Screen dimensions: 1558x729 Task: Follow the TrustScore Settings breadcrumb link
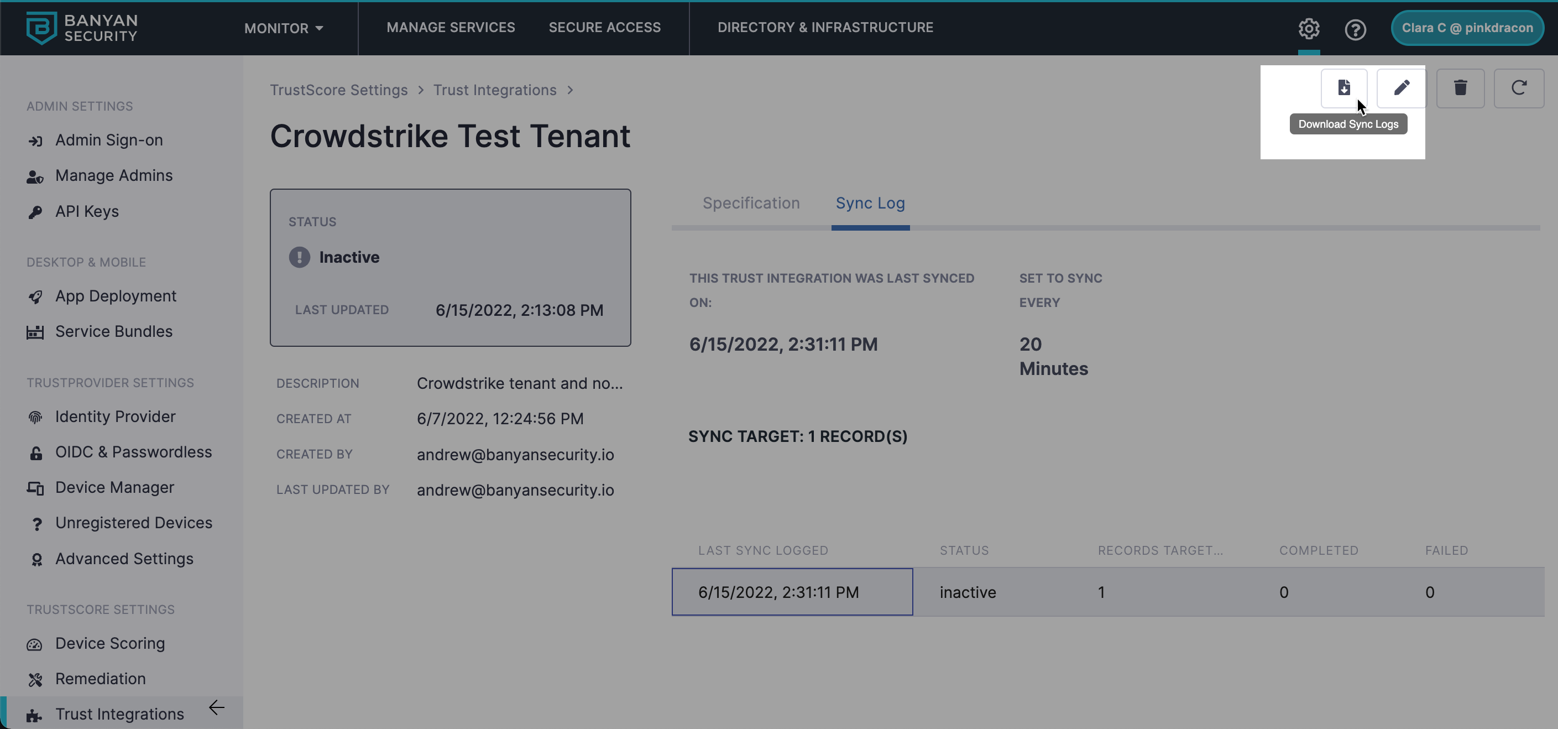[338, 90]
